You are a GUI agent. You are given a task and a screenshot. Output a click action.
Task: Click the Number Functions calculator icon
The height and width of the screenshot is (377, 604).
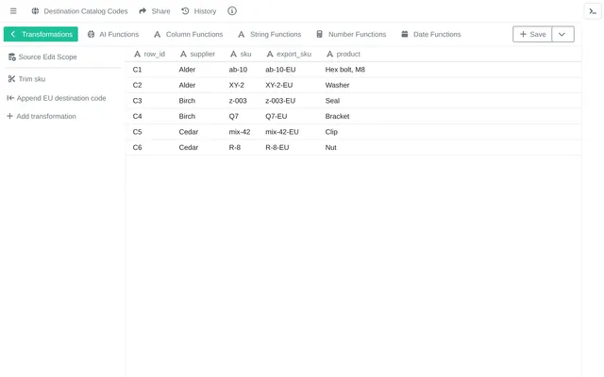coord(319,34)
